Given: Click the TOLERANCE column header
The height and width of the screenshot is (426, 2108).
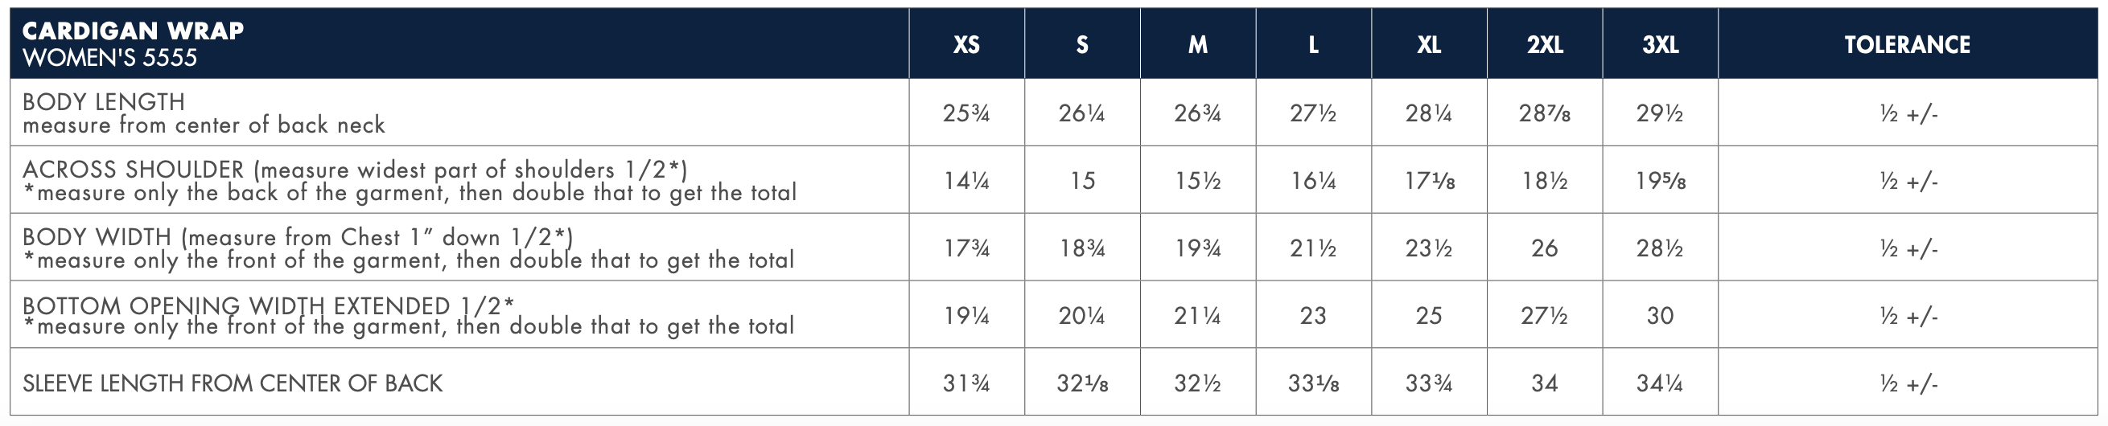Looking at the screenshot, I should pos(1907,45).
